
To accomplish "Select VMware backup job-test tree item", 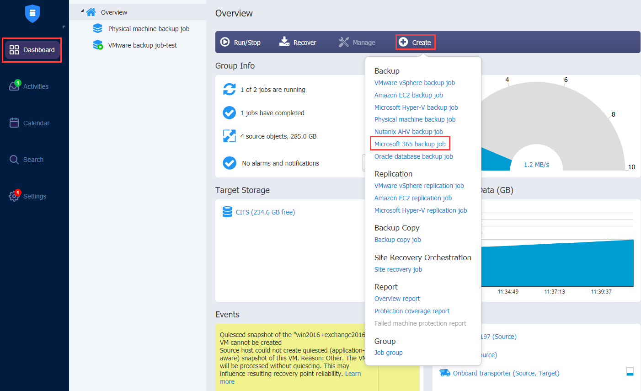I will coord(143,45).
